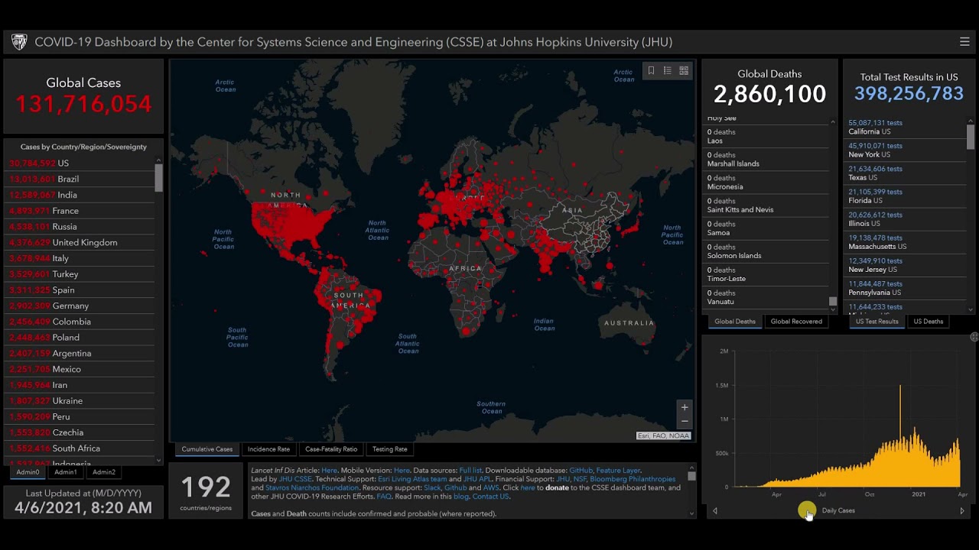Click the Esri, FAO, NOAA attribution
Screen dimensions: 979x550
(663, 435)
